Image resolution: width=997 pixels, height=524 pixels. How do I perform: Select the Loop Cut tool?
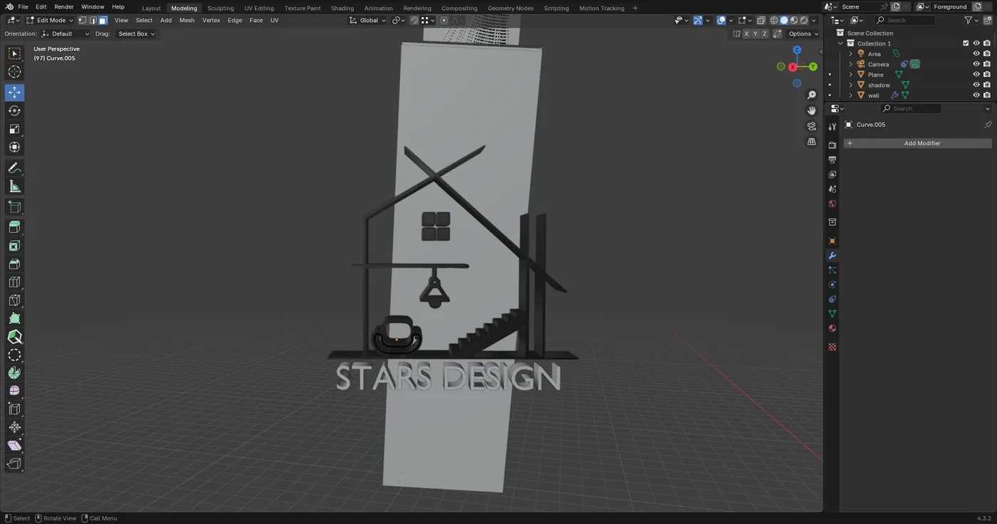(14, 282)
